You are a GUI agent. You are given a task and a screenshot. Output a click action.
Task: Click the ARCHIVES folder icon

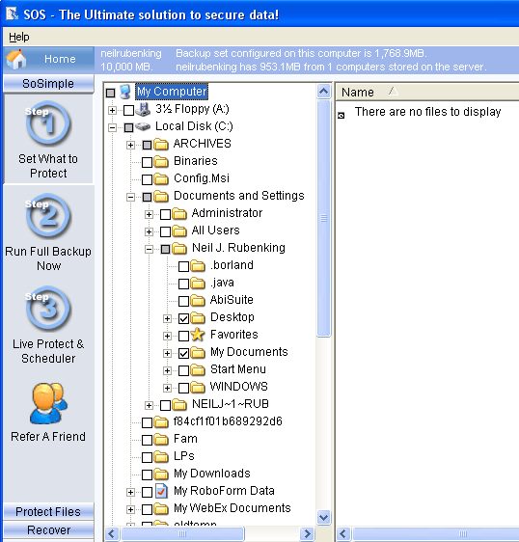(x=161, y=144)
